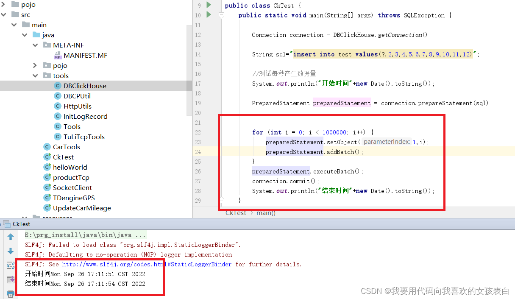Collapse main method using gutter fold arrow
The width and height of the screenshot is (515, 299).
tap(221, 15)
